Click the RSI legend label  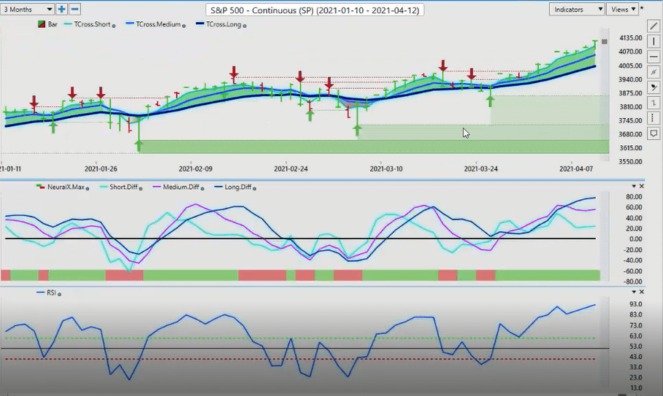click(51, 292)
